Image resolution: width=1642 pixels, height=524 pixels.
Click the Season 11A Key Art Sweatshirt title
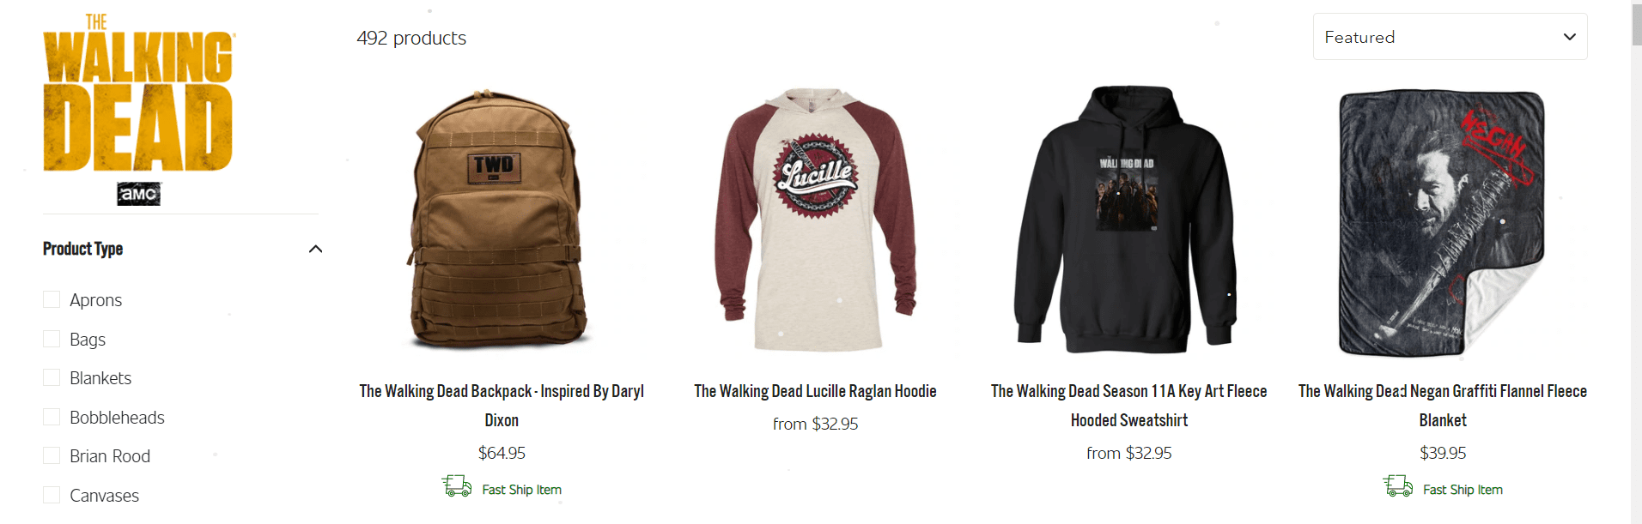point(1128,406)
